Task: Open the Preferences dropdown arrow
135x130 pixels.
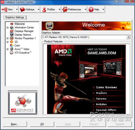Action: (85, 9)
